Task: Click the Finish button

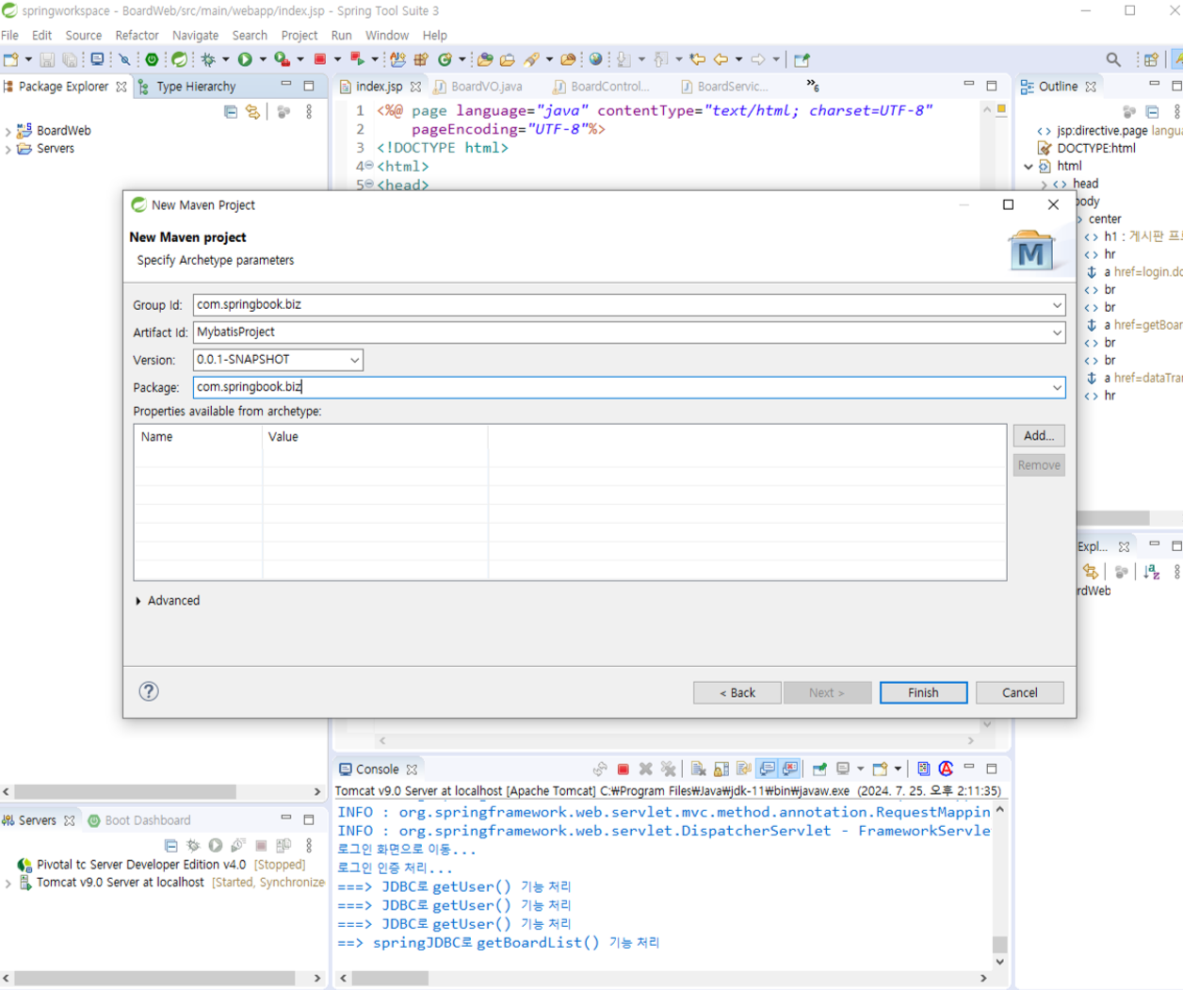Action: 923,692
